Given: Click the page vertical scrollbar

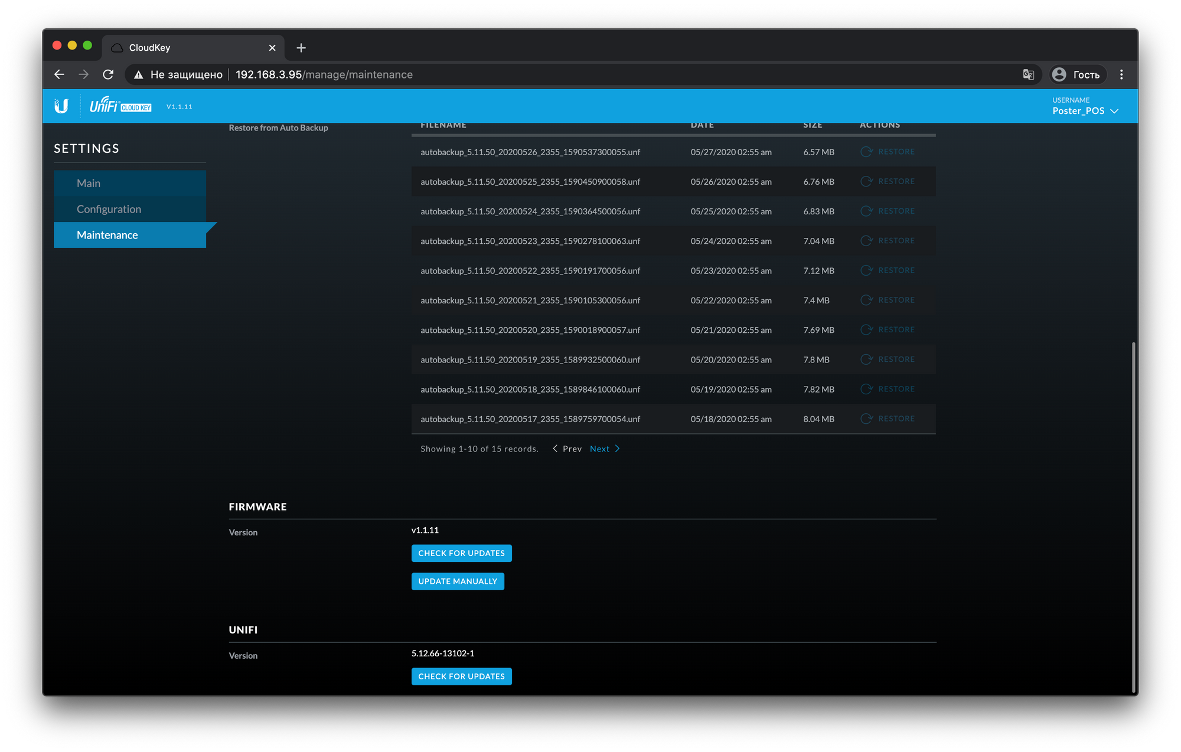Looking at the screenshot, I should pos(1133,516).
